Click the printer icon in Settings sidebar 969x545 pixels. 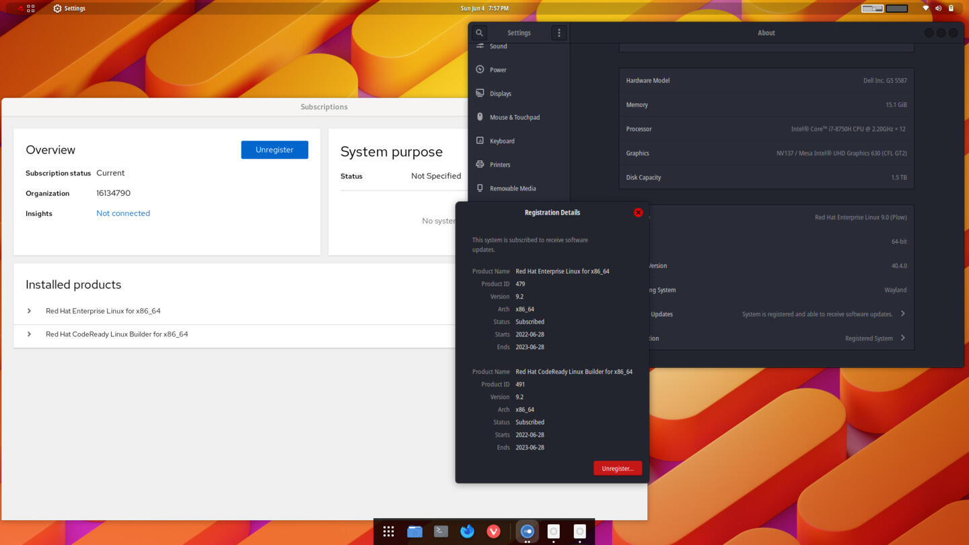tap(480, 164)
